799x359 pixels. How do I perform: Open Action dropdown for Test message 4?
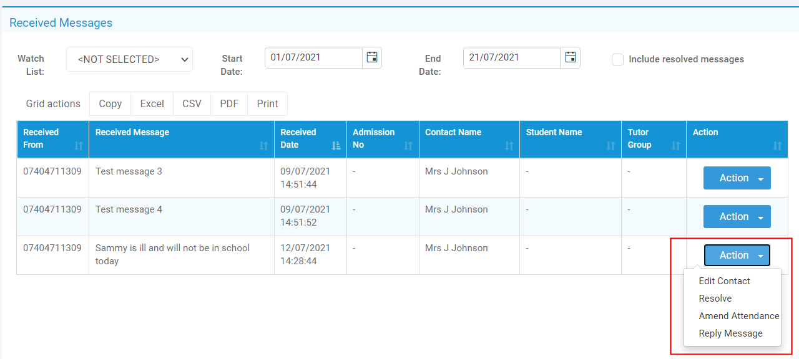pos(737,217)
